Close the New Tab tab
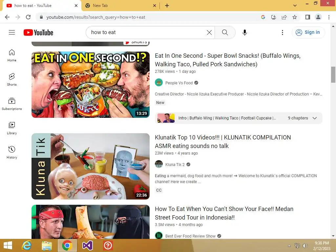 click(x=155, y=6)
